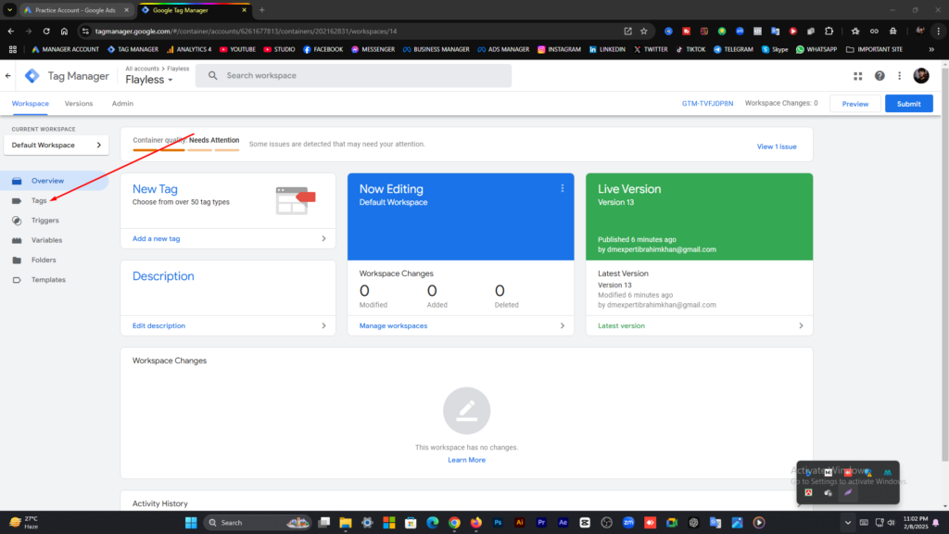Image resolution: width=949 pixels, height=534 pixels.
Task: Open the Windows Start button
Action: click(x=191, y=523)
